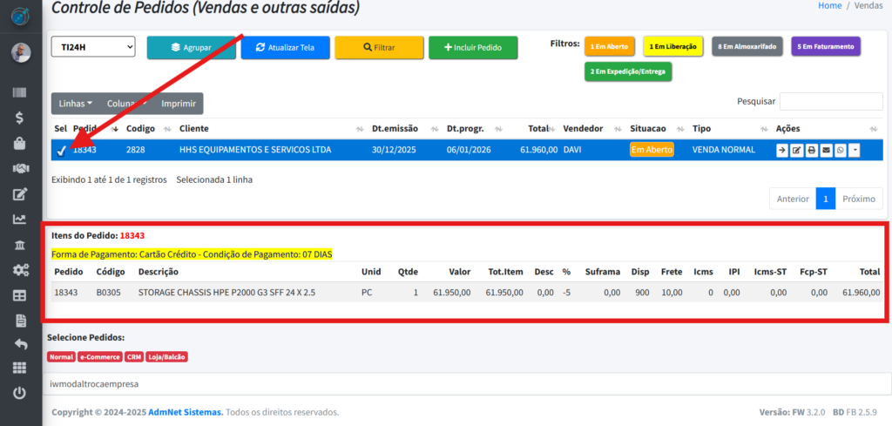Click the arrow advance icon in Ações

click(782, 151)
